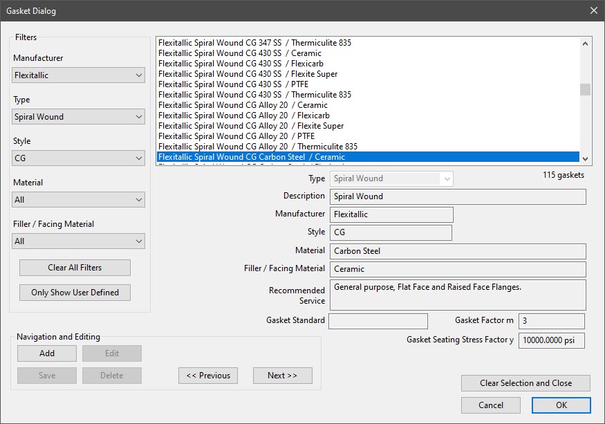Click the grayed Save button
This screenshot has width=605, height=424.
coord(47,376)
